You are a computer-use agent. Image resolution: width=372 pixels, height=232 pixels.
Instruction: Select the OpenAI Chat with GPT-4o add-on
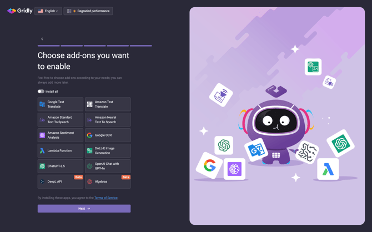[108, 166]
